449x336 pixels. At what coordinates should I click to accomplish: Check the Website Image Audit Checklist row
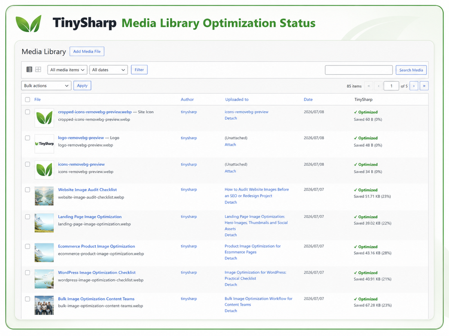pos(27,190)
